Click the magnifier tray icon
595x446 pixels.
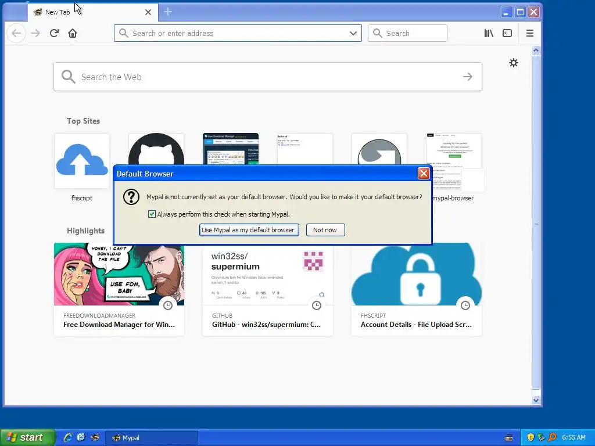point(552,437)
